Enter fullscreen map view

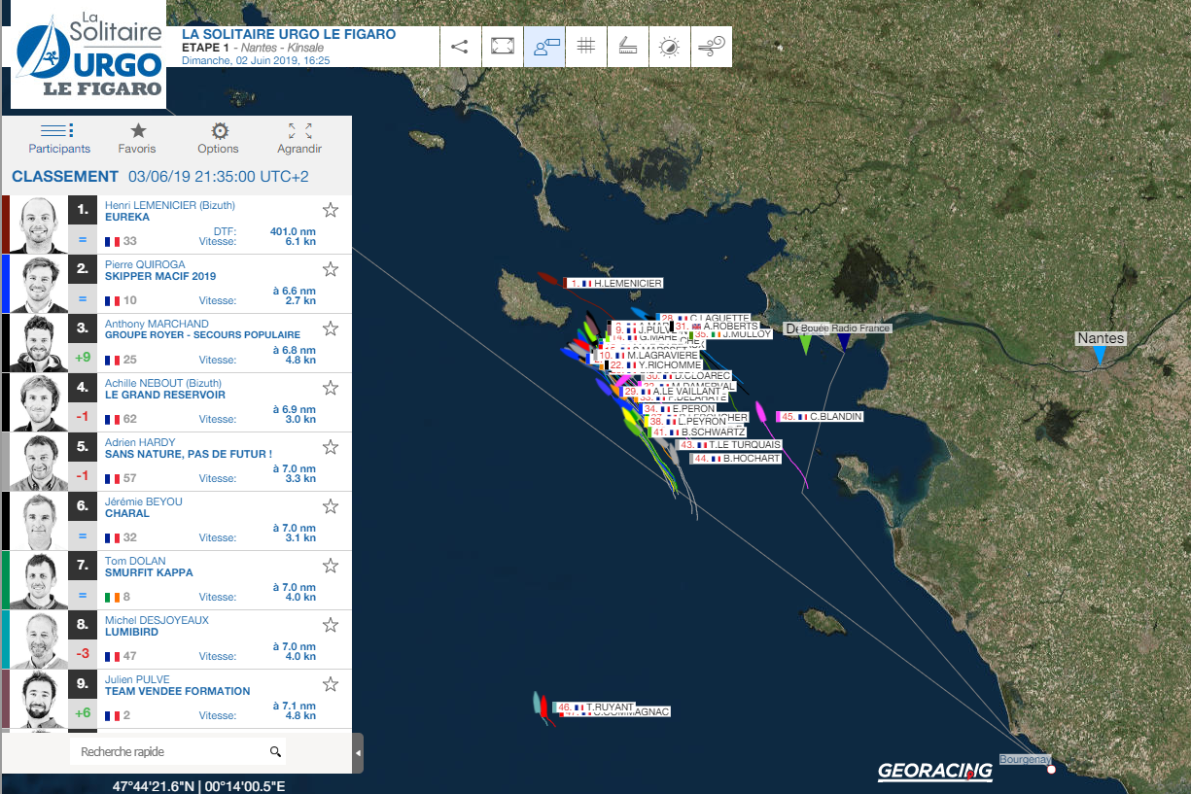tap(503, 47)
